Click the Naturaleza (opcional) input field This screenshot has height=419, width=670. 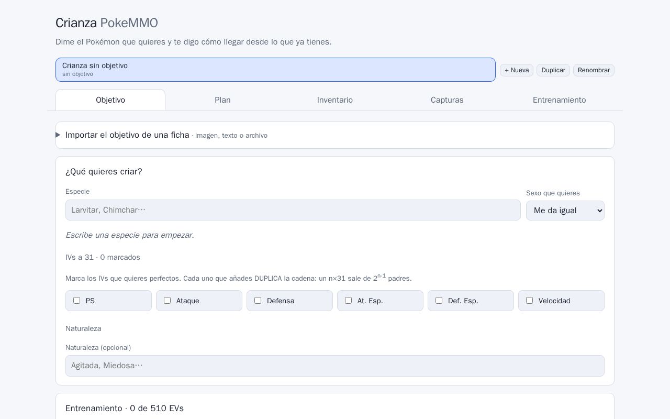tap(335, 366)
